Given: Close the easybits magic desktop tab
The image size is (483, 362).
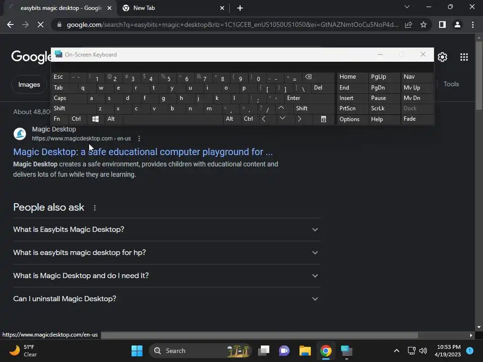Looking at the screenshot, I should 109,8.
